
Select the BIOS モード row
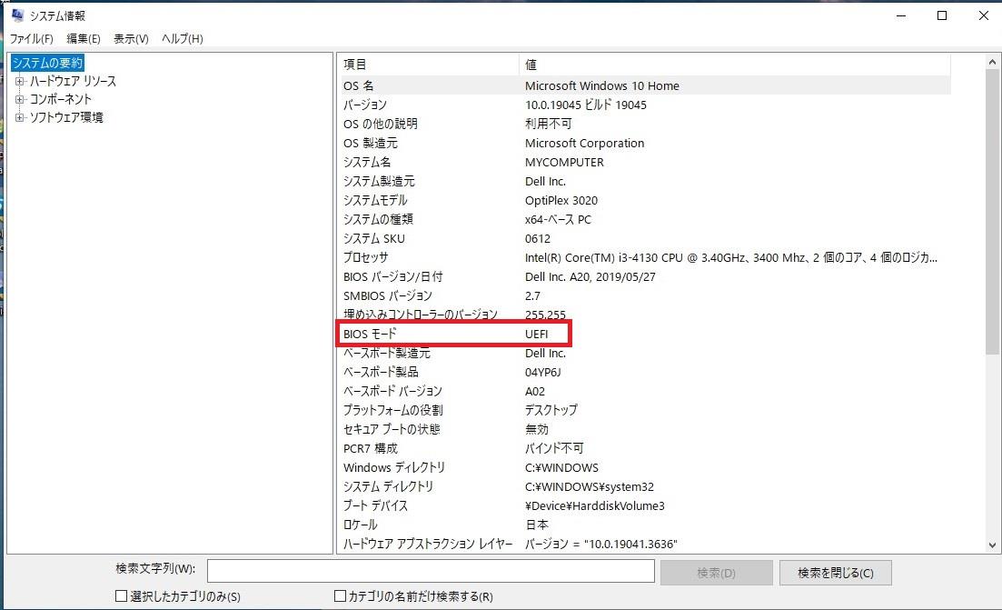pyautogui.click(x=644, y=334)
